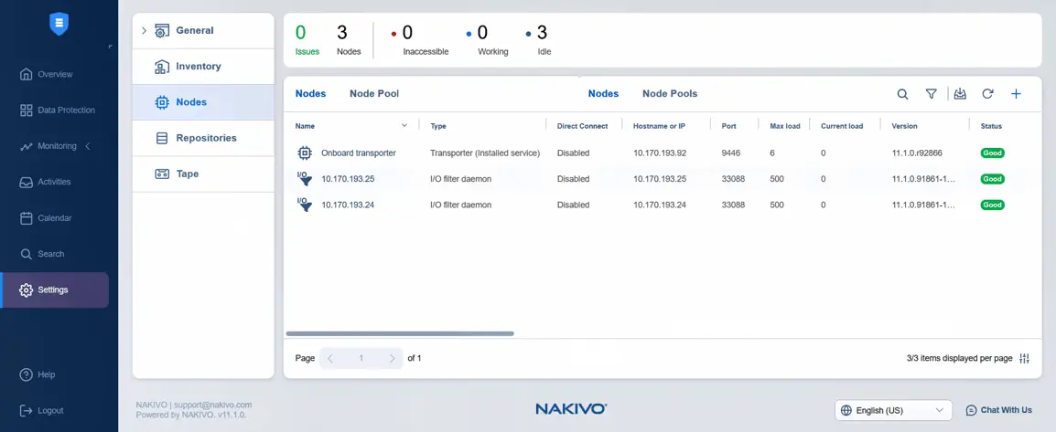Expand the General settings chevron
Viewport: 1056px width, 432px height.
point(144,30)
